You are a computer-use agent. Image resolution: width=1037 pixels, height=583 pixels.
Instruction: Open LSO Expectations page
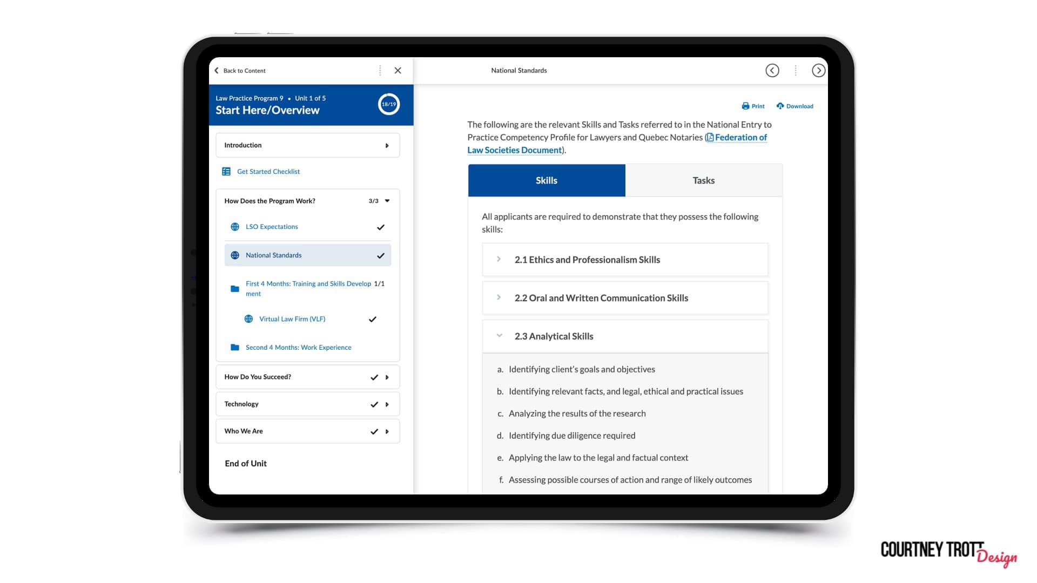pyautogui.click(x=272, y=227)
